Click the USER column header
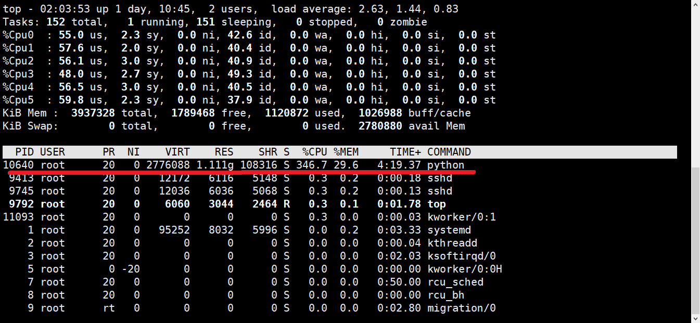The height and width of the screenshot is (323, 700). pyautogui.click(x=53, y=152)
